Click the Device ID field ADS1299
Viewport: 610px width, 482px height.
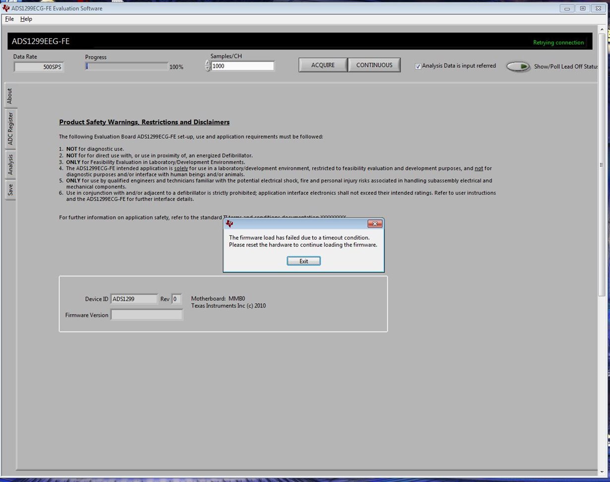pos(134,299)
